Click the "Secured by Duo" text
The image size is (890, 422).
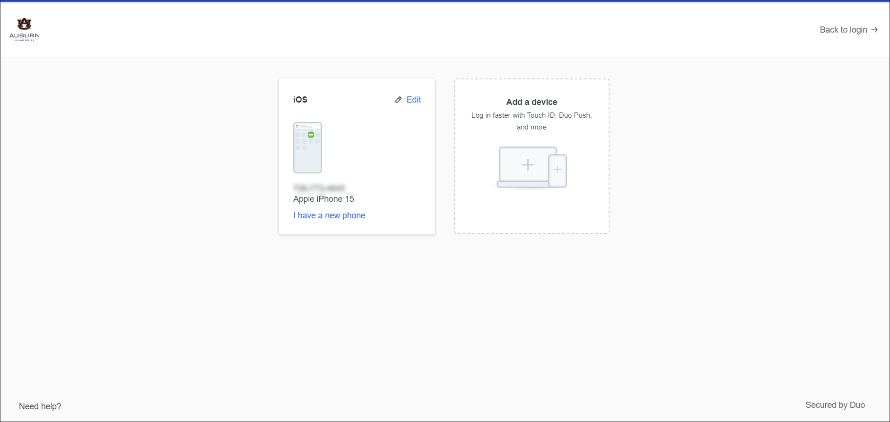point(835,405)
